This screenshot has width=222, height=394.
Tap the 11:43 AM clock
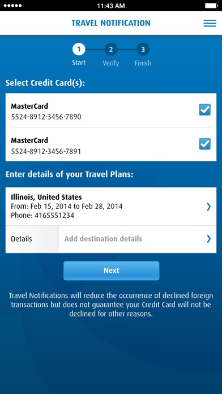coord(111,6)
